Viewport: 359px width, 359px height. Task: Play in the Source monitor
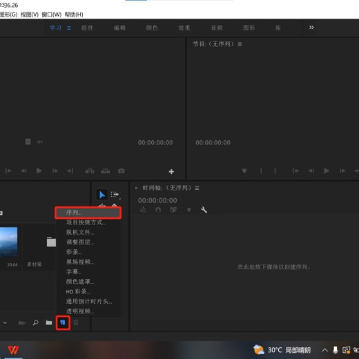(x=39, y=171)
